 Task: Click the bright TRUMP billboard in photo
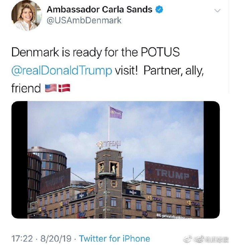[171, 174]
